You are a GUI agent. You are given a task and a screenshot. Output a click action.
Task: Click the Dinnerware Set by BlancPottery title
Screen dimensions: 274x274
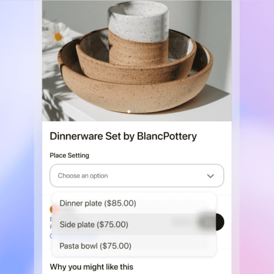[x=123, y=136]
